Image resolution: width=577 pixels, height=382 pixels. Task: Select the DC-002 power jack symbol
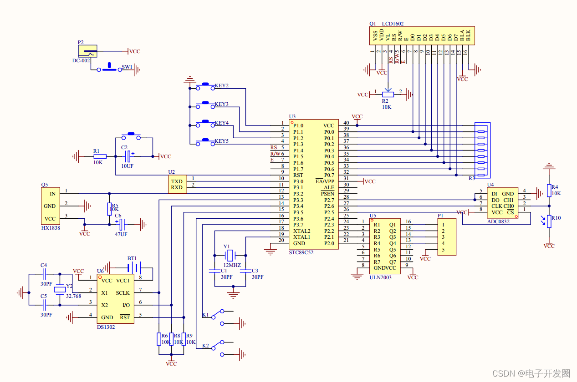(87, 51)
